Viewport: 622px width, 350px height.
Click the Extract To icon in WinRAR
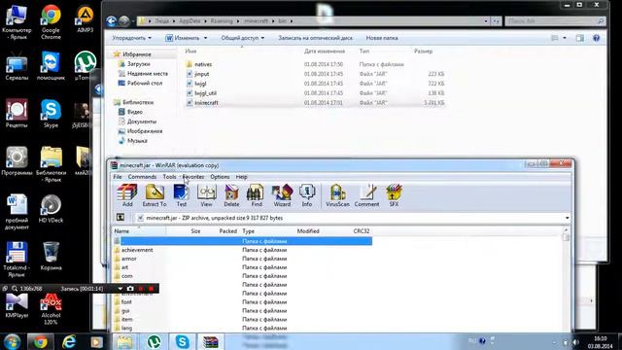[155, 195]
